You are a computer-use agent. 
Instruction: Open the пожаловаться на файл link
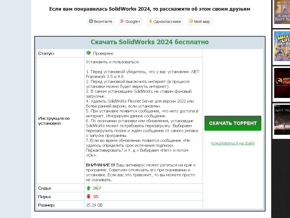coord(232,143)
